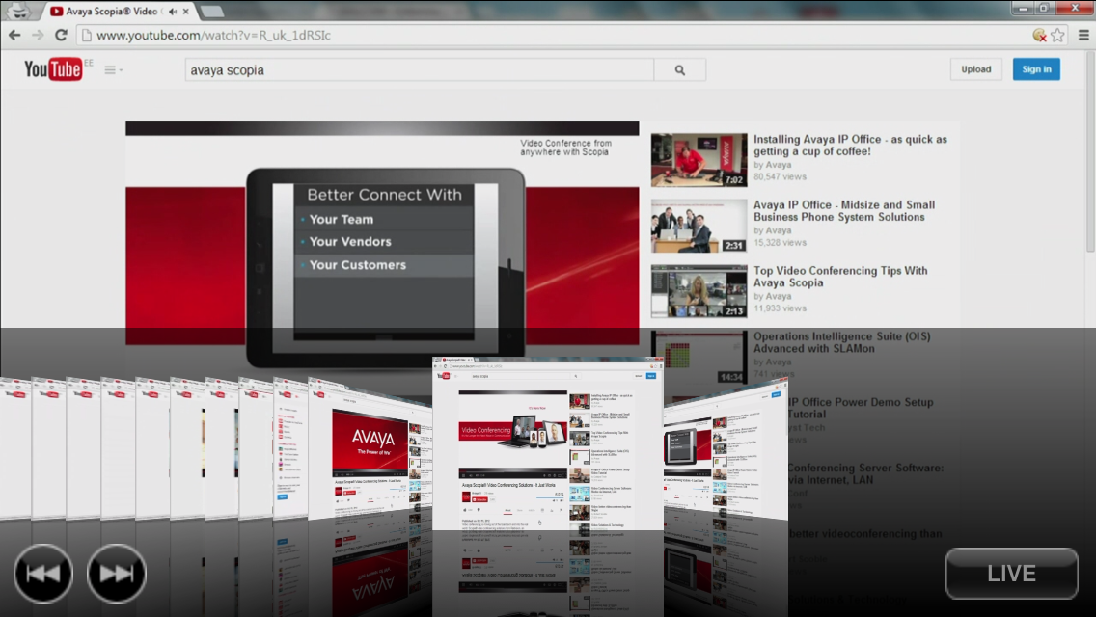Select the snapshot right of the center frame
Image resolution: width=1096 pixels, height=617 pixels.
click(726, 448)
